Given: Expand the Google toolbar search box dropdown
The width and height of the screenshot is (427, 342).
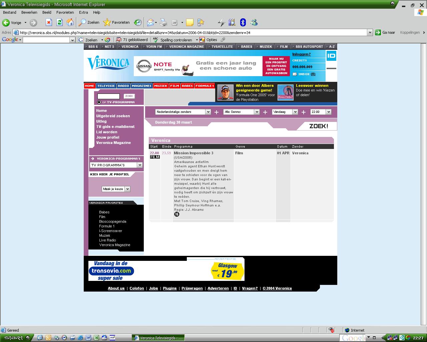Looking at the screenshot, I should (72, 40).
